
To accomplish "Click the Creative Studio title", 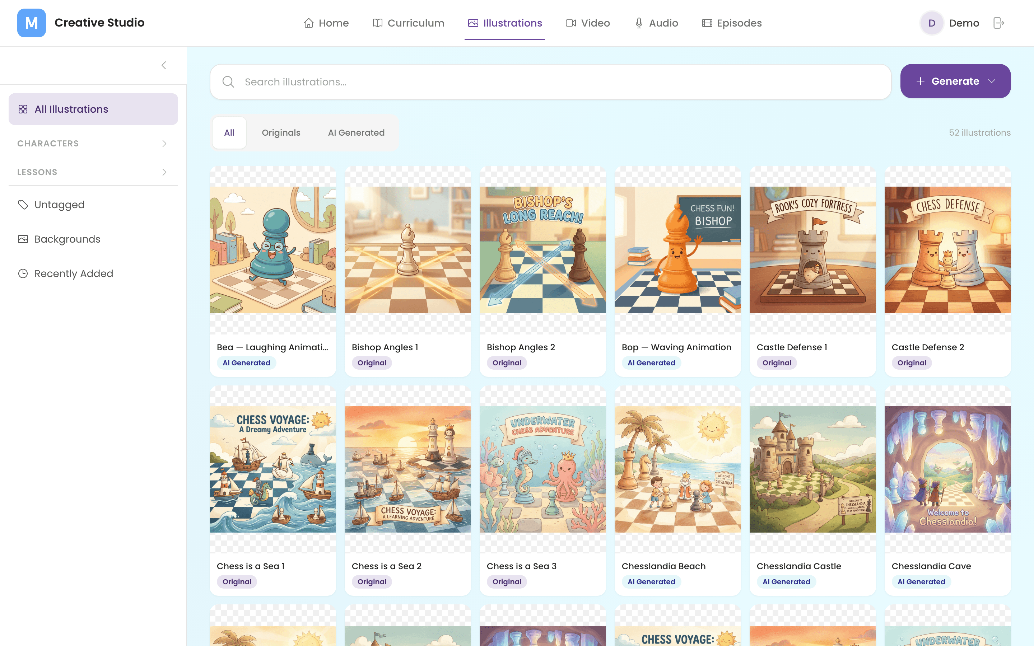I will (99, 23).
